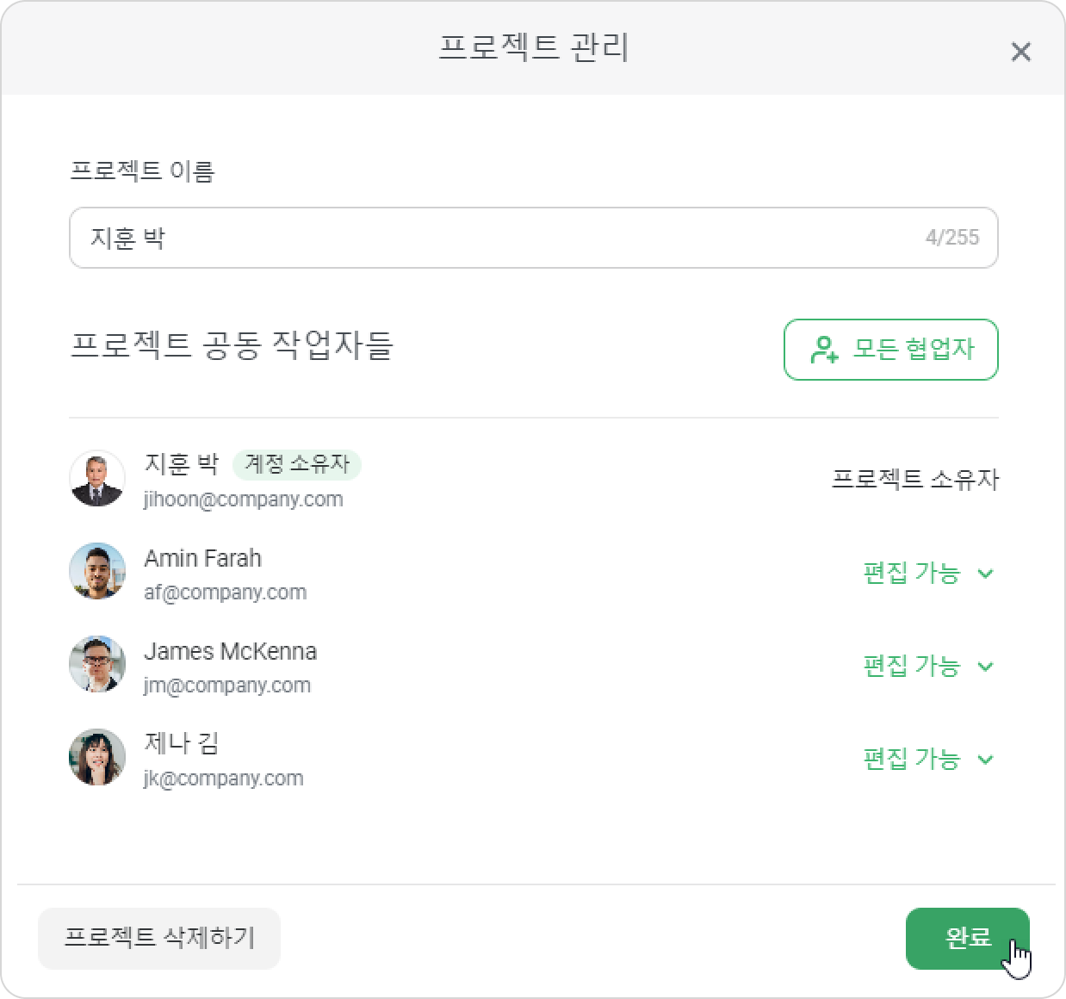Open 편집 가능 dropdown for Amin Farah
The height and width of the screenshot is (999, 1066).
(929, 573)
